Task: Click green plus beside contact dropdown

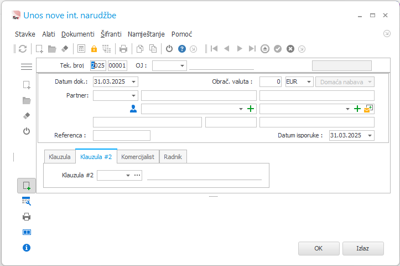Action: [251, 109]
